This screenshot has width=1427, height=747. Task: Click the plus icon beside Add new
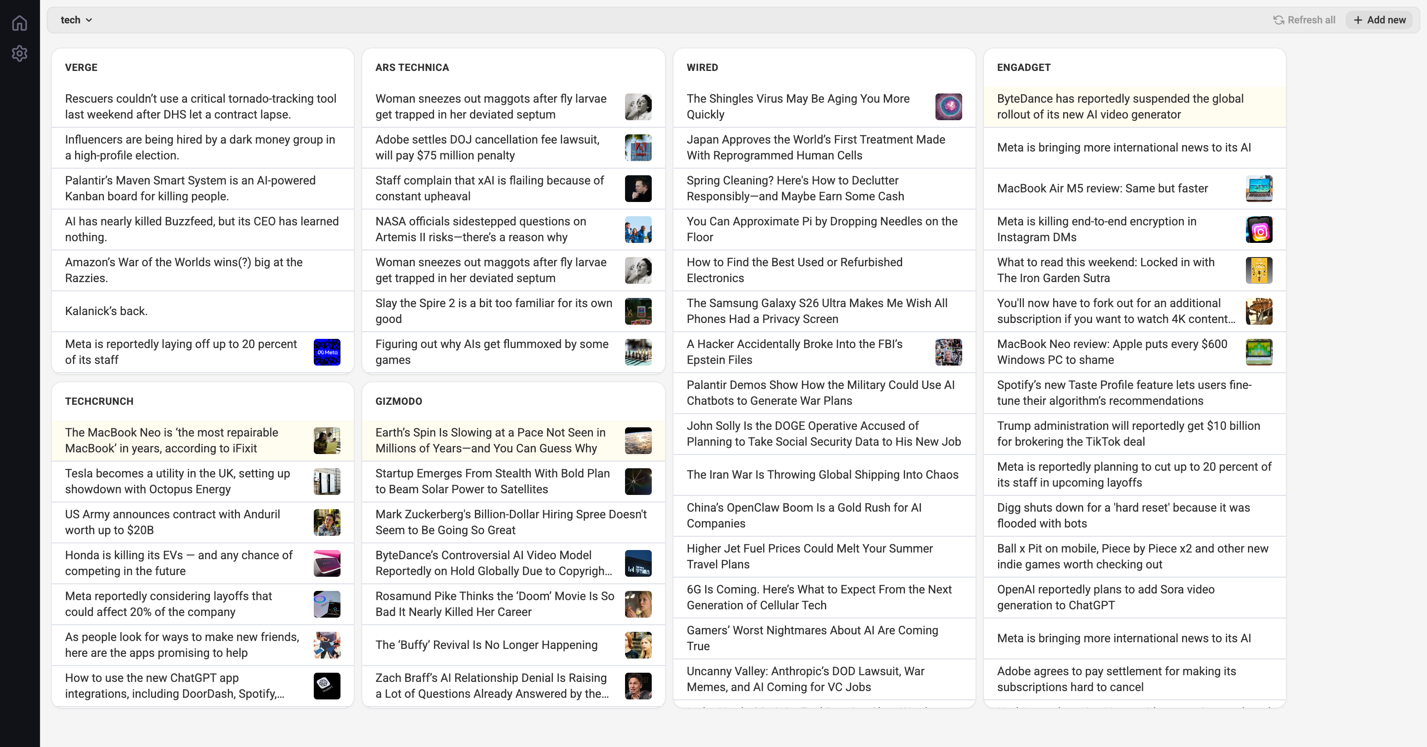(1358, 20)
